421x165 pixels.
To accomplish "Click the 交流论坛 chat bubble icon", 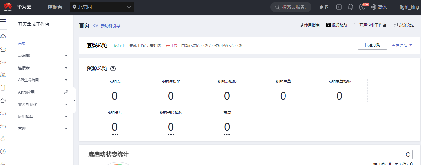I will (395, 25).
